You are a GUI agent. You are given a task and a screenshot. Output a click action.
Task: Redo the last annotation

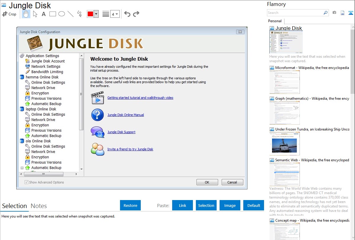click(x=136, y=14)
